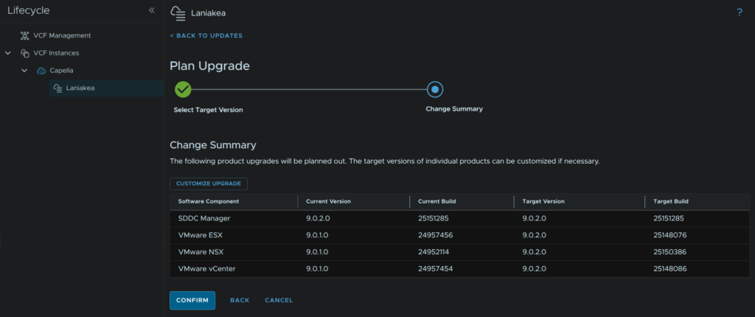Image resolution: width=755 pixels, height=317 pixels.
Task: Click the green Select Target Version checkmark
Action: pos(183,89)
